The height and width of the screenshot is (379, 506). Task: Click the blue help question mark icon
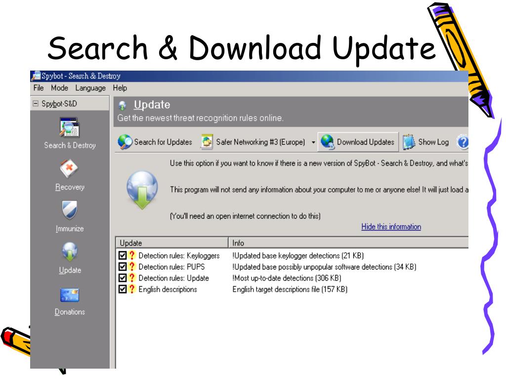[463, 142]
